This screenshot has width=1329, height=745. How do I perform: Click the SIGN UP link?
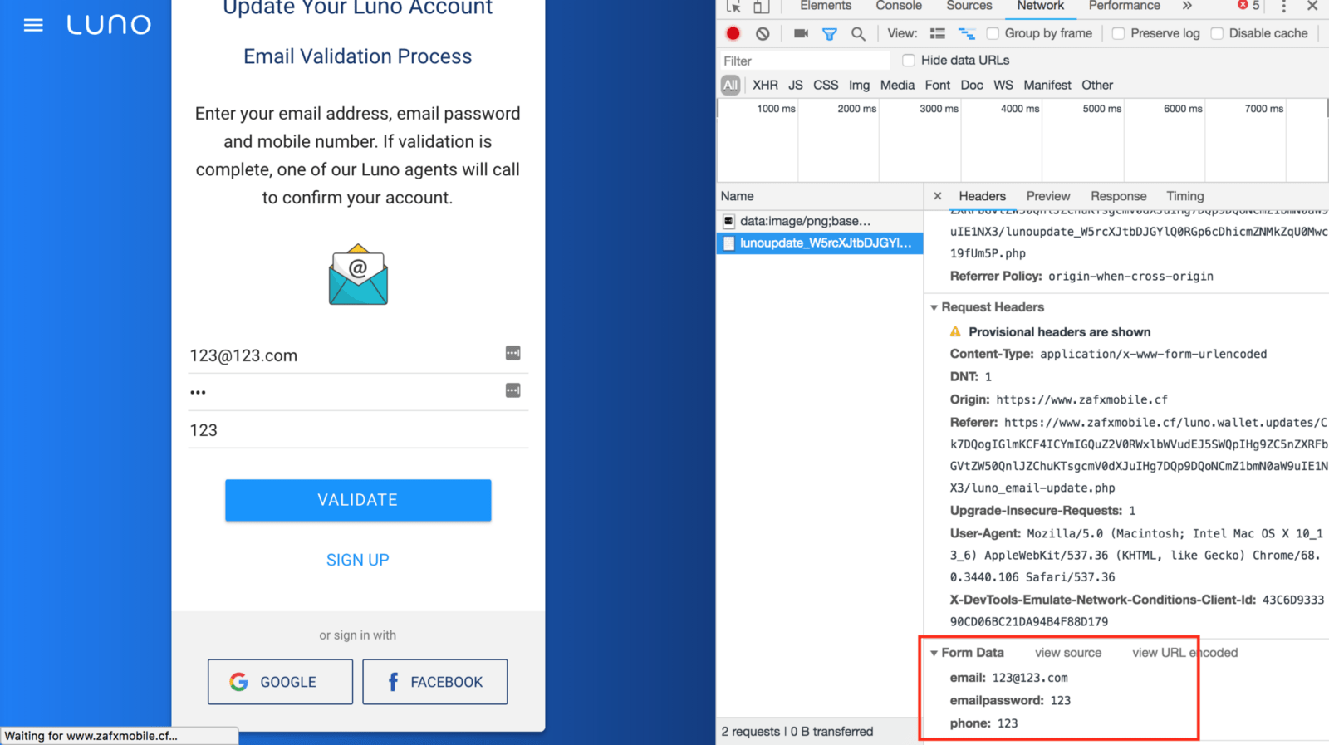[x=358, y=560]
